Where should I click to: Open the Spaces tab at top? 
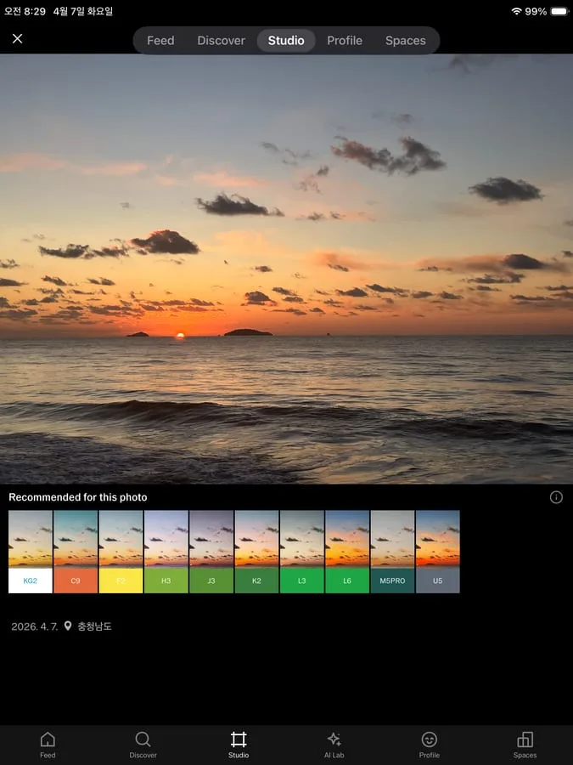pos(405,40)
